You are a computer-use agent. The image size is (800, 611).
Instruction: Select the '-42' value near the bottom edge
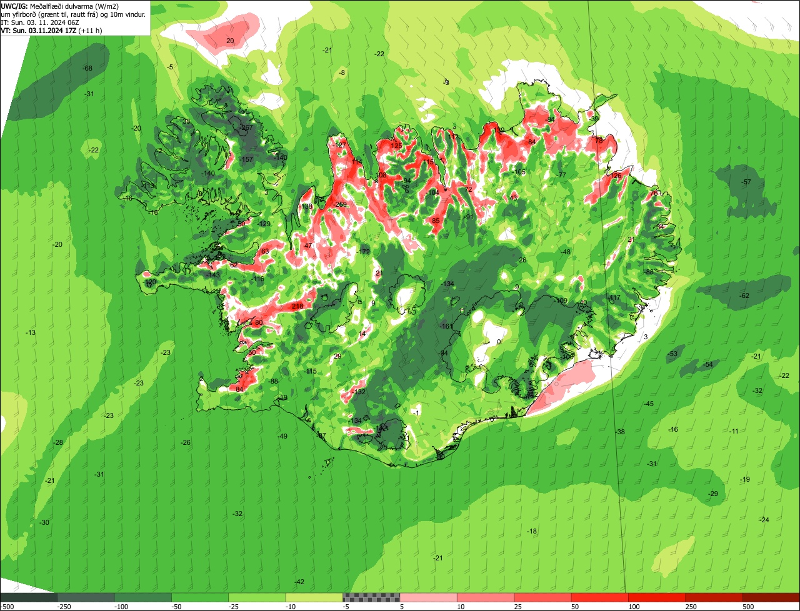299,582
